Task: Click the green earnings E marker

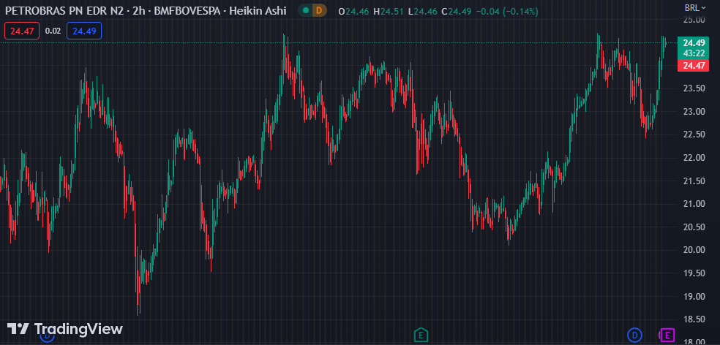Action: tap(421, 335)
